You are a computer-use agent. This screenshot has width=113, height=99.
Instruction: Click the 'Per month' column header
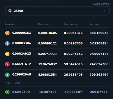pos(45,24)
